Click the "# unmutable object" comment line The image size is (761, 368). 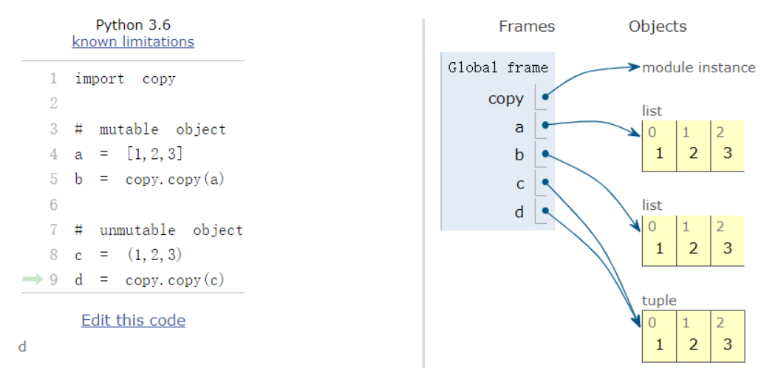(158, 230)
